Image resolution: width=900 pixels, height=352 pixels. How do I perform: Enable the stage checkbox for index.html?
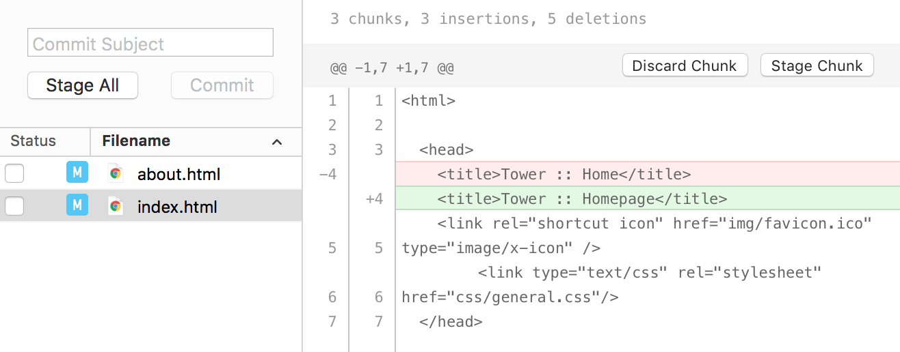click(x=14, y=206)
